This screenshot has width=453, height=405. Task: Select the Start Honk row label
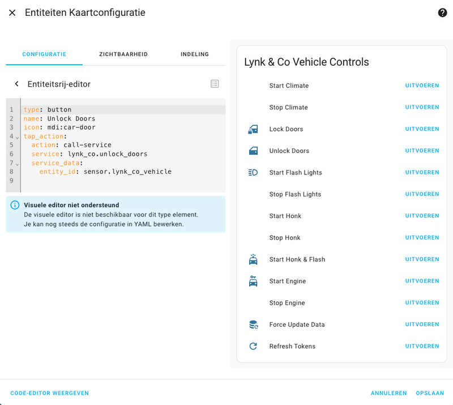point(285,216)
